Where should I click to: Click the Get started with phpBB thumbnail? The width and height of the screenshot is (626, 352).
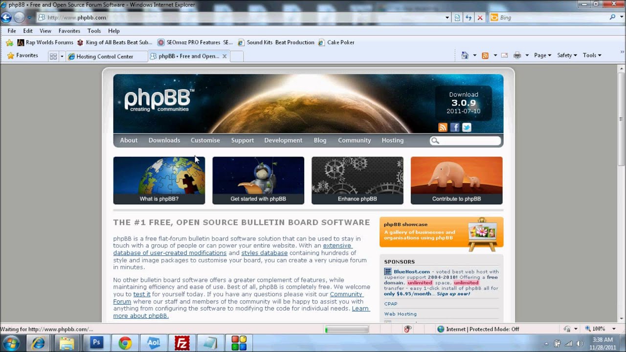258,180
